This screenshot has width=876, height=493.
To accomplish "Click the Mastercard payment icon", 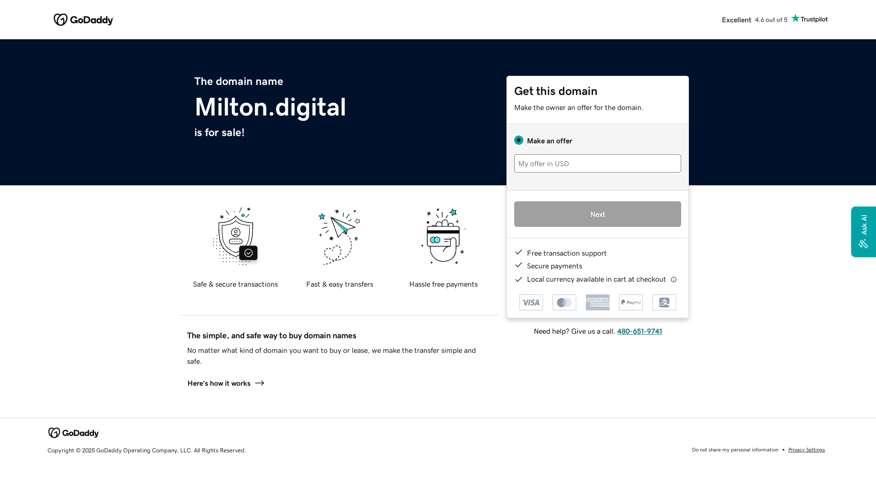I will coord(564,302).
